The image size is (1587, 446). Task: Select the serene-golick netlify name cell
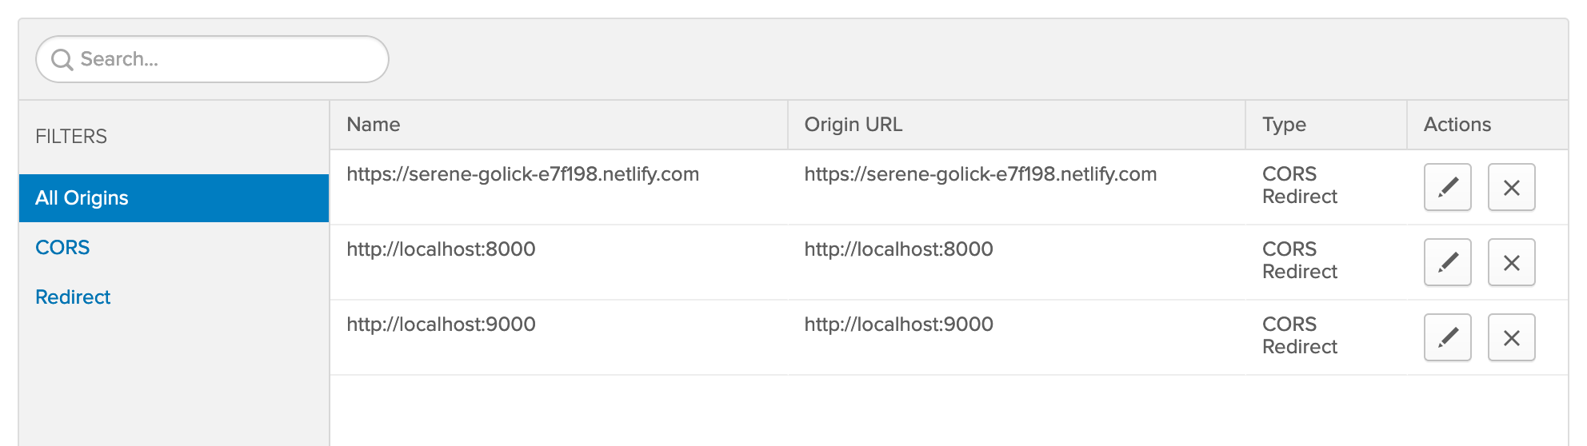pyautogui.click(x=522, y=174)
